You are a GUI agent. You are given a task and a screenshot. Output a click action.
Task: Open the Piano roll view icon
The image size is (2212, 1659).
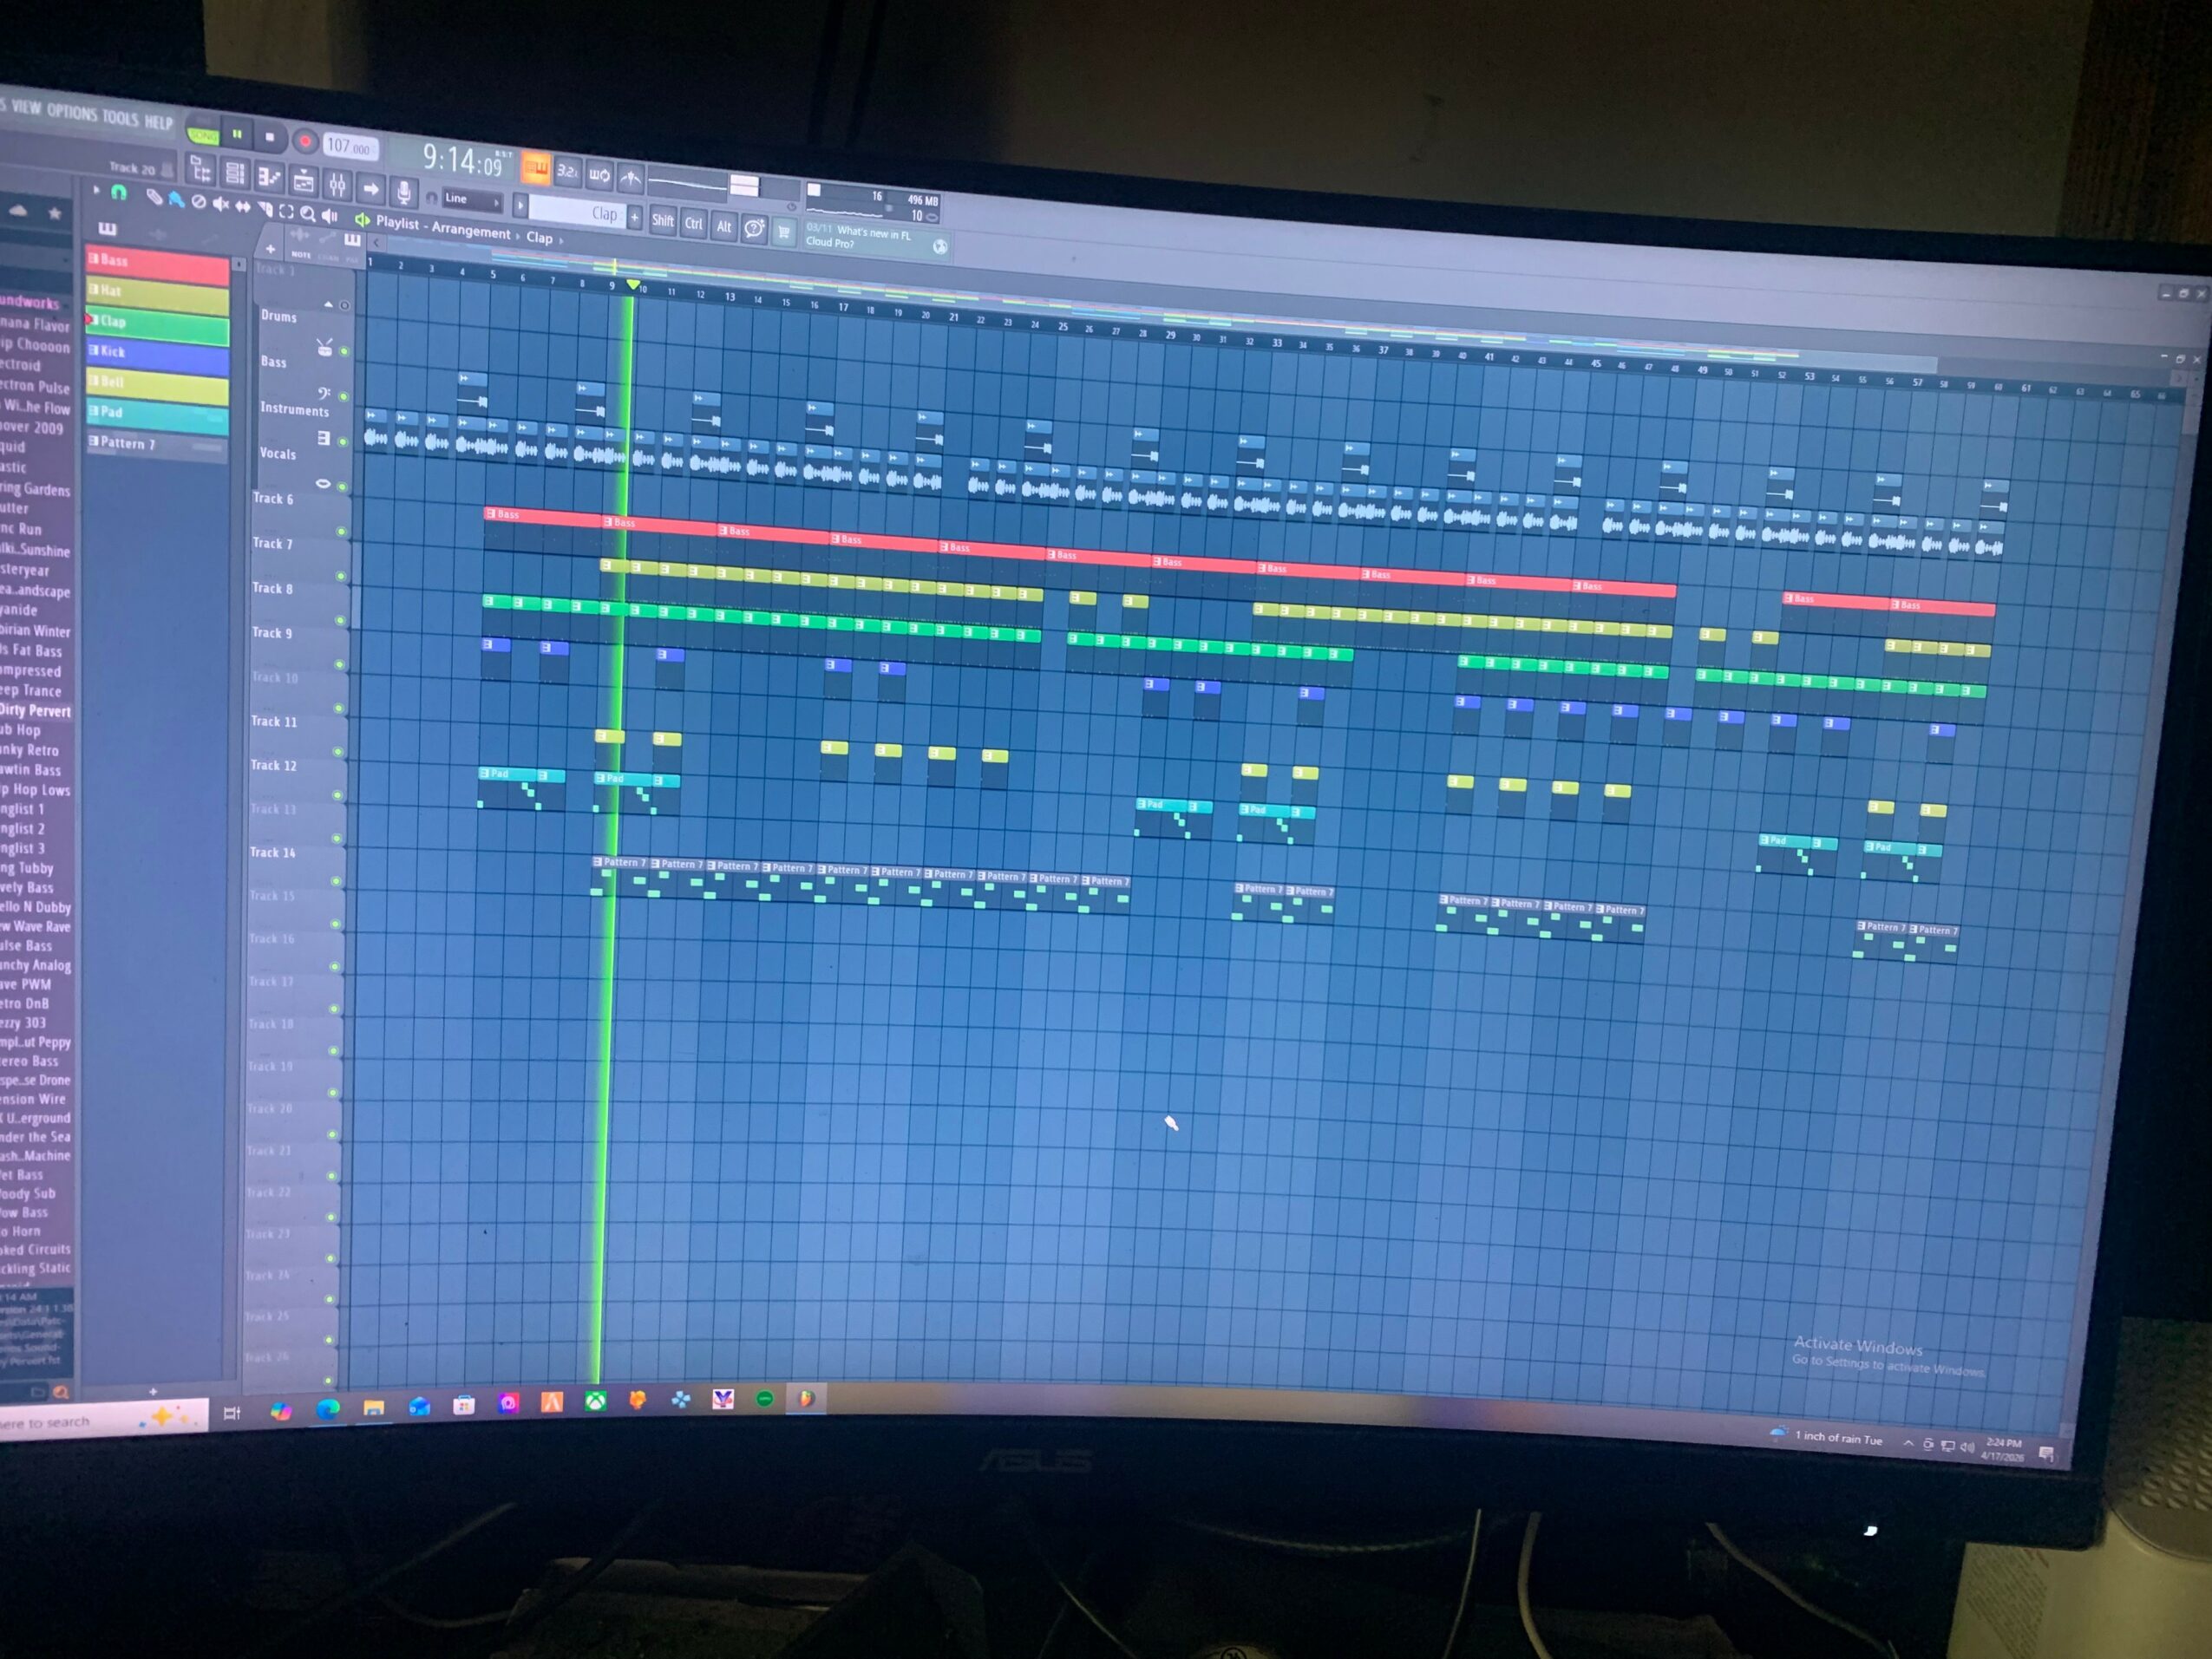point(268,178)
